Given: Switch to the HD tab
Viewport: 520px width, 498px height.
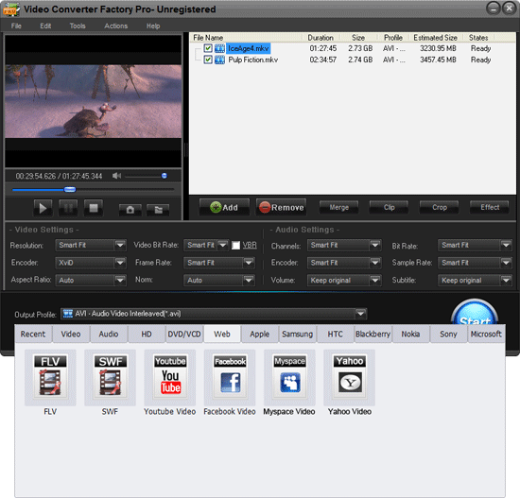Looking at the screenshot, I should [147, 334].
